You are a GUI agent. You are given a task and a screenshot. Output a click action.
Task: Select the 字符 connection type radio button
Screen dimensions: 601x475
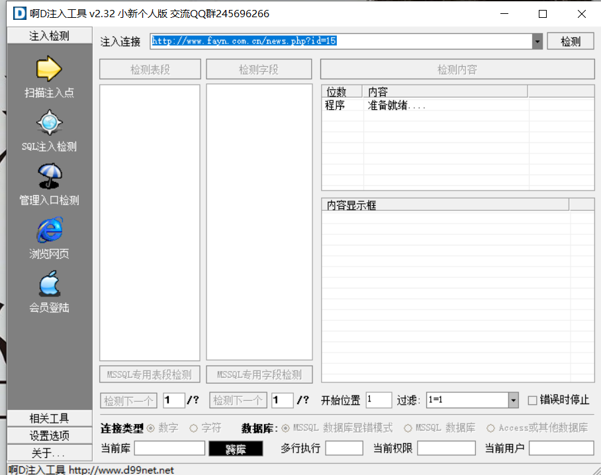pyautogui.click(x=193, y=428)
